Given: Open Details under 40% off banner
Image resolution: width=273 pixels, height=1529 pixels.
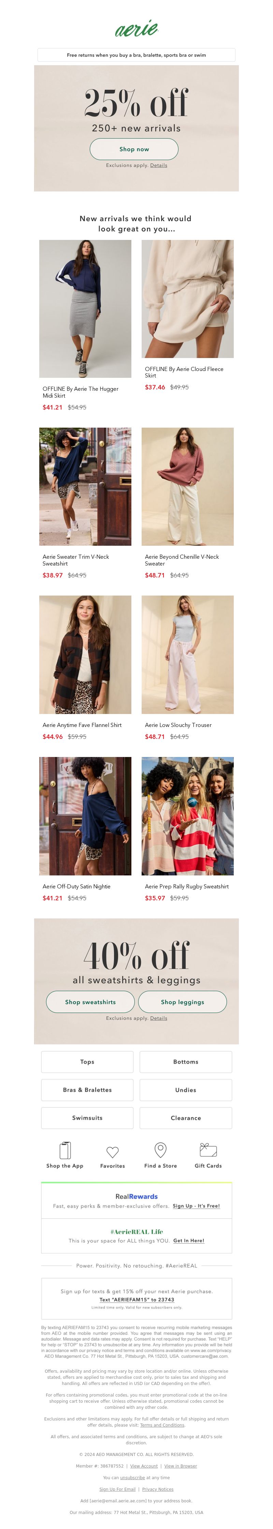Looking at the screenshot, I should click(158, 1017).
